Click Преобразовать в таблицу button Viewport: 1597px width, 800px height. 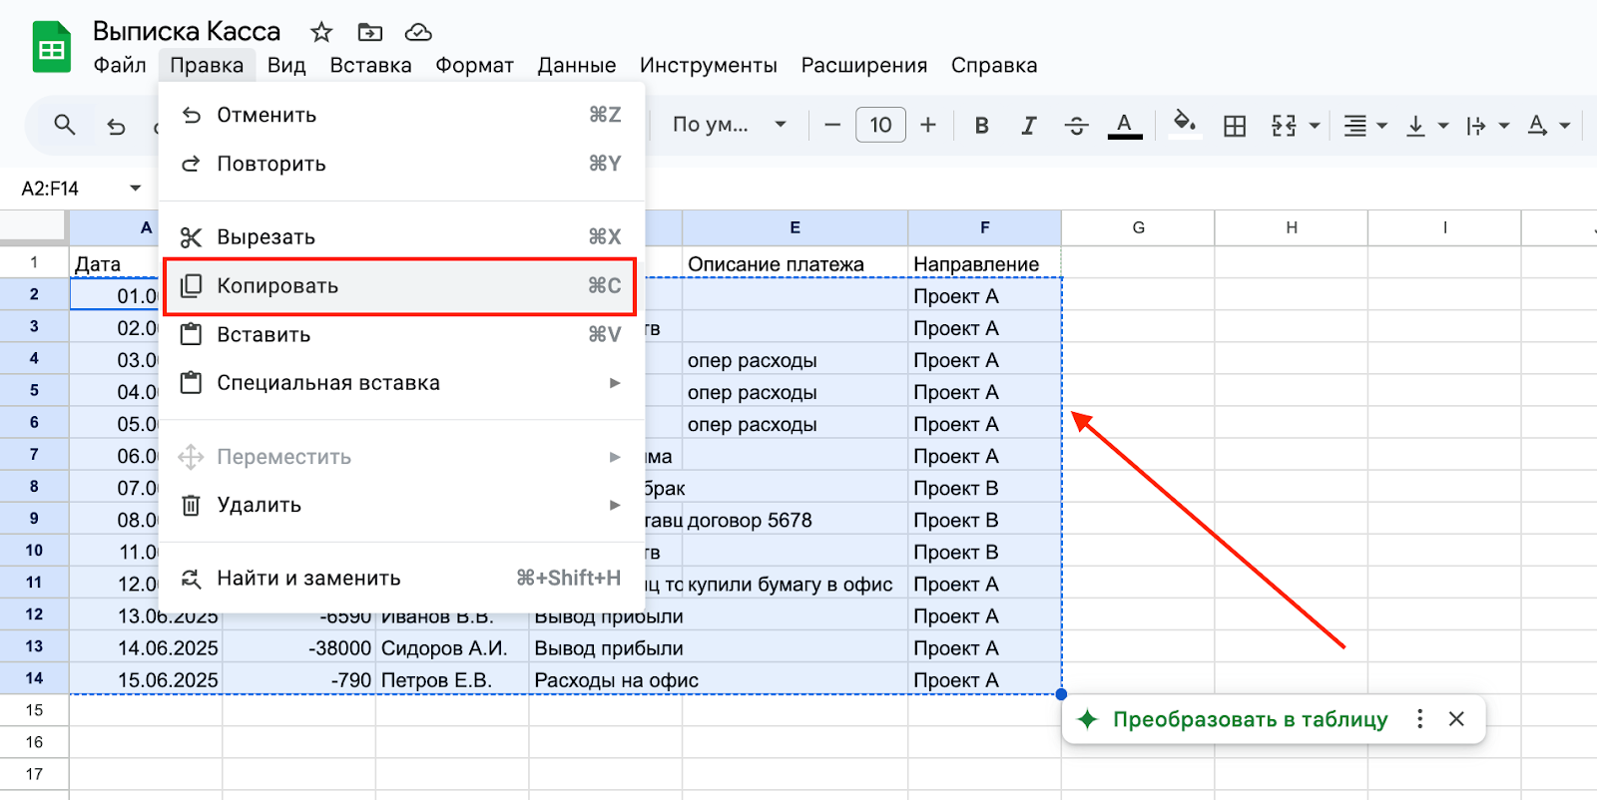point(1250,719)
